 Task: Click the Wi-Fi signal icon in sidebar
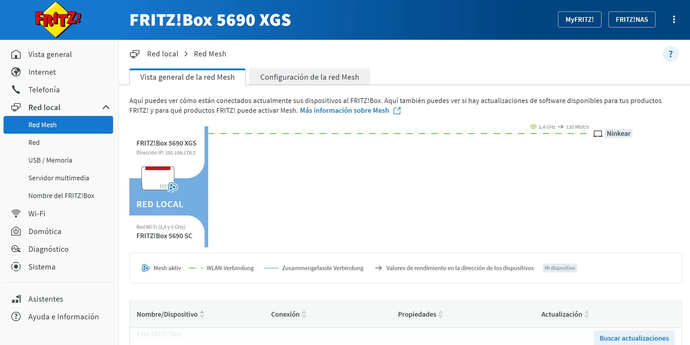16,213
